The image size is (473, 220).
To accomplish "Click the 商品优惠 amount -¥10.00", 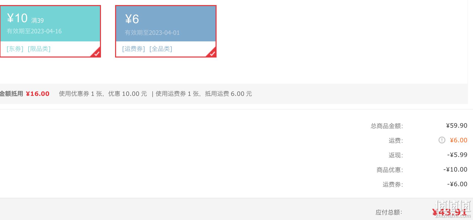I will tap(455, 170).
